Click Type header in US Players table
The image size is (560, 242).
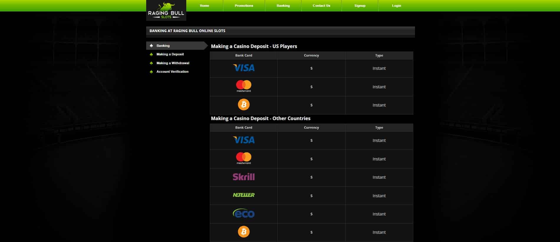click(x=379, y=55)
